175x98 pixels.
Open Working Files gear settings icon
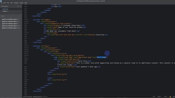(x=18, y=6)
